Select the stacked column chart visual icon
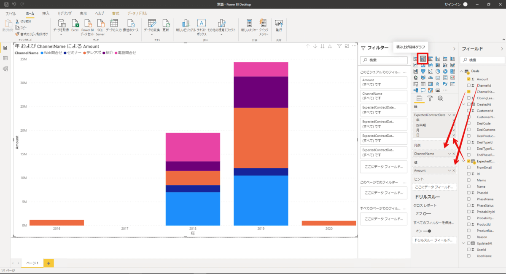The height and width of the screenshot is (274, 506). (x=423, y=59)
